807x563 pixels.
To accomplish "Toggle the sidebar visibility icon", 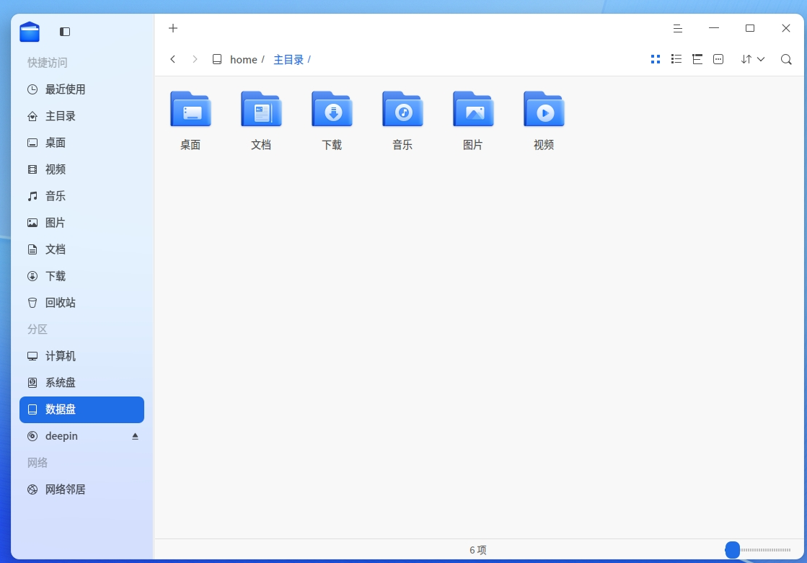I will coord(65,32).
